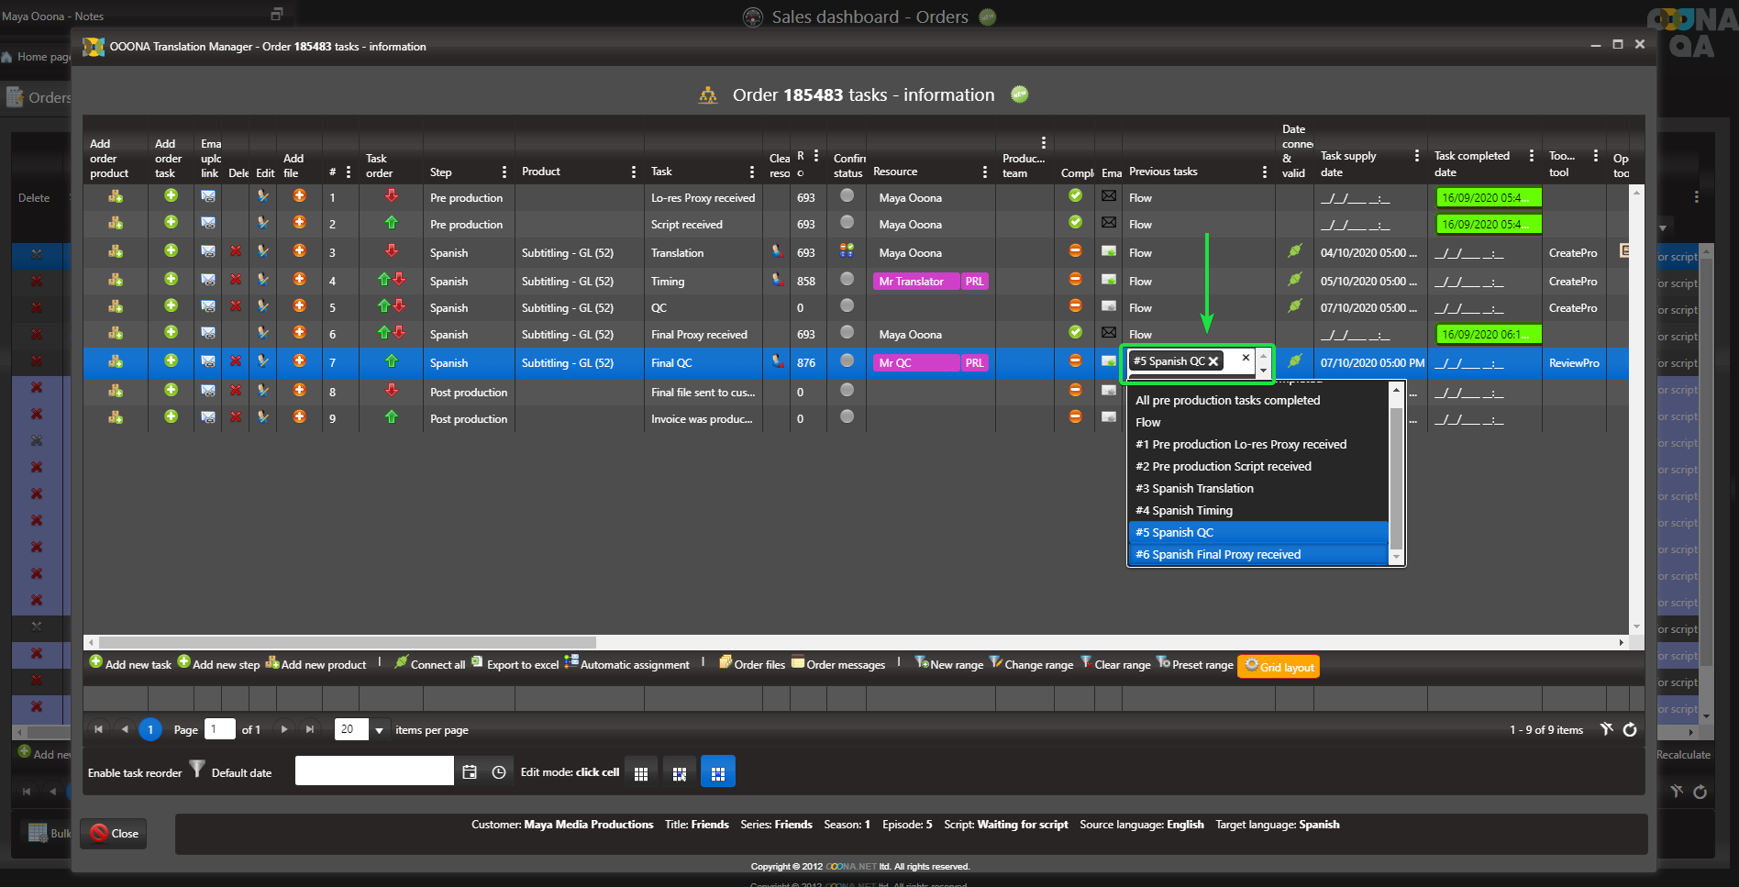Activate the highlighted blue grid edit mode
The image size is (1739, 887).
[717, 772]
